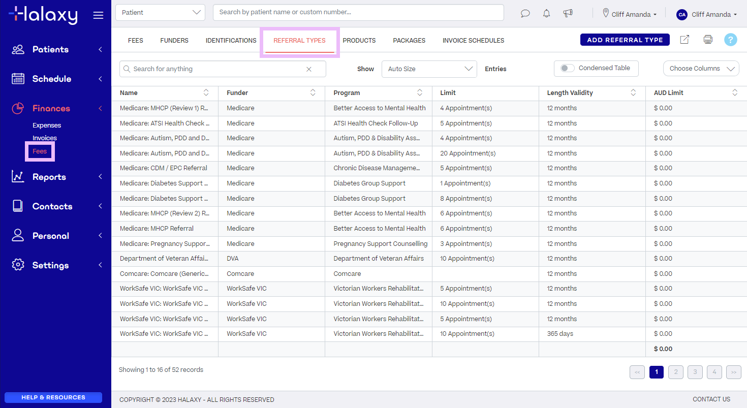
Task: Click the Personal person icon
Action: pos(18,236)
